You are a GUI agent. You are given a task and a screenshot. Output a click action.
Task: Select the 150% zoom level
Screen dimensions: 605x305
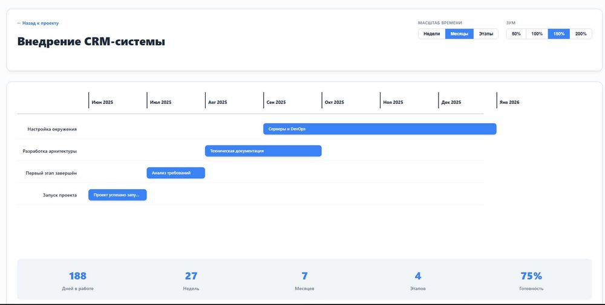(558, 34)
